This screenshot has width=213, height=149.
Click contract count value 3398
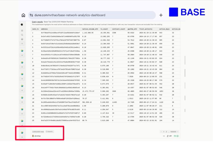click(x=114, y=33)
